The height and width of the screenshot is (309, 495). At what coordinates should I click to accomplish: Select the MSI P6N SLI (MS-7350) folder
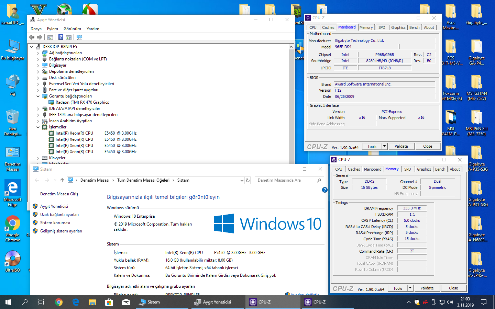pos(476,123)
